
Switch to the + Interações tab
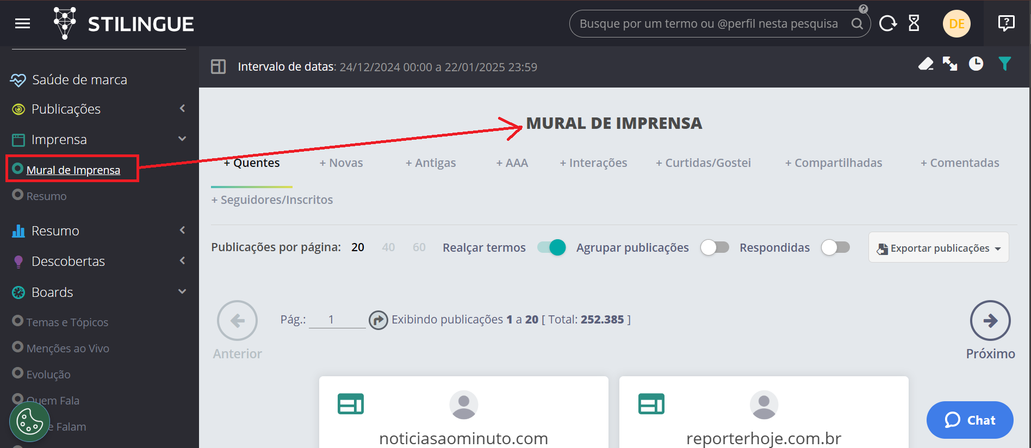(593, 163)
